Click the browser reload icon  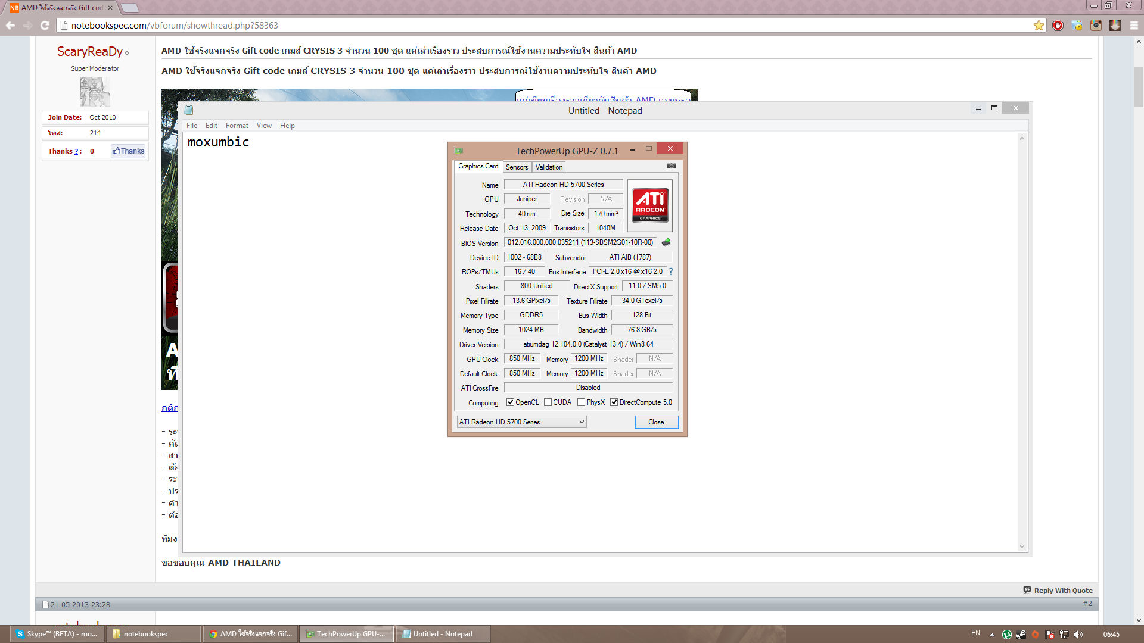45,26
